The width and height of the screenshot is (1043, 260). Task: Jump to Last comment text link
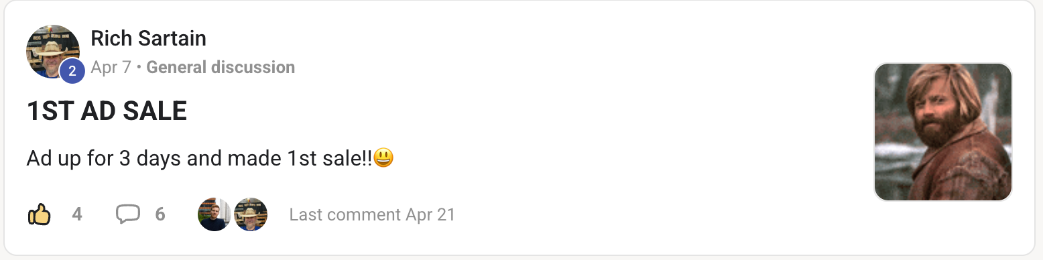click(345, 214)
